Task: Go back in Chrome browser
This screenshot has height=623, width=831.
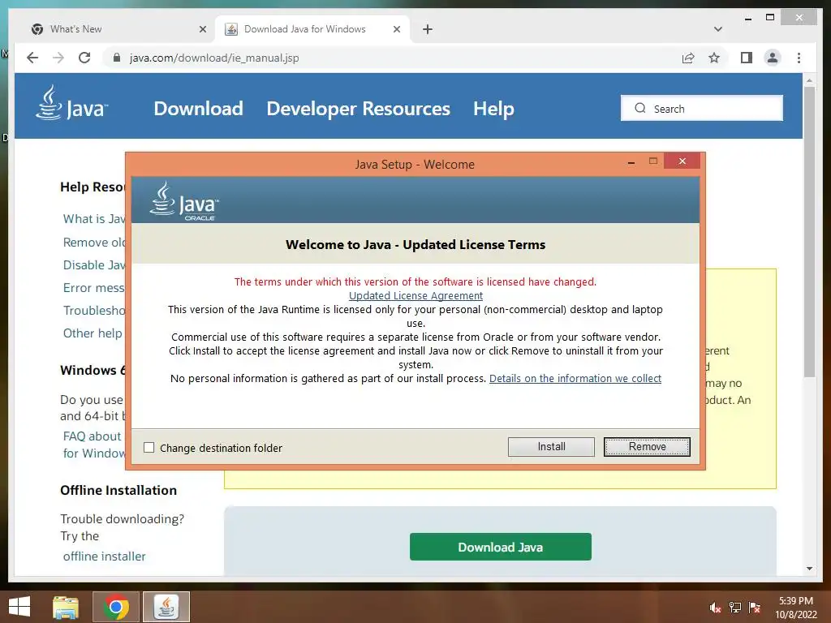Action: (x=32, y=58)
